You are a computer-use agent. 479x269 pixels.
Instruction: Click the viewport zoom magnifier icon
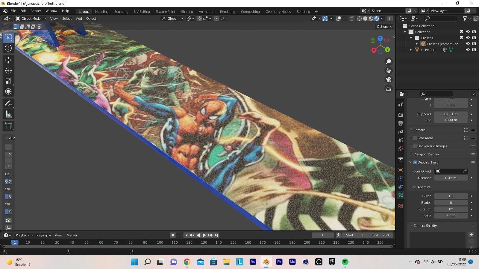[x=389, y=62]
